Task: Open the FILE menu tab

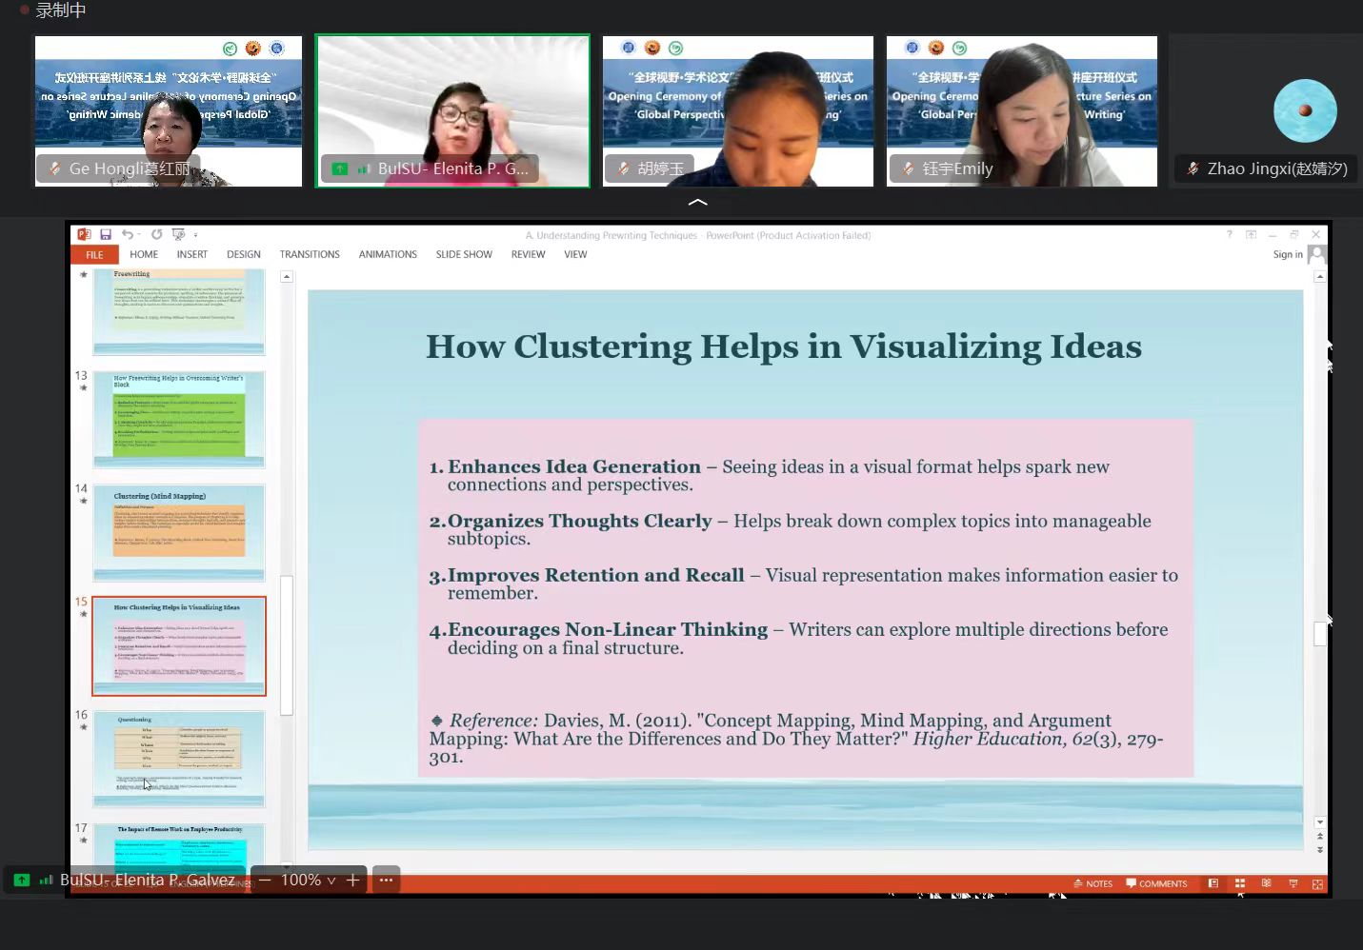Action: pos(94,255)
